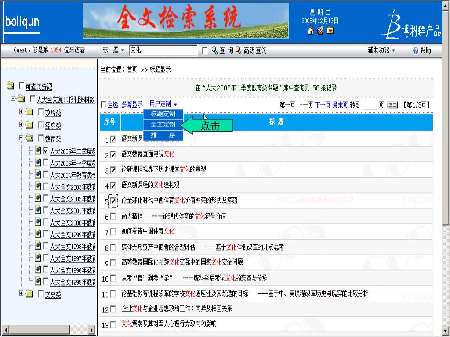Click the magnifier icon beside 高级查询
This screenshot has height=337, width=450.
[239, 50]
